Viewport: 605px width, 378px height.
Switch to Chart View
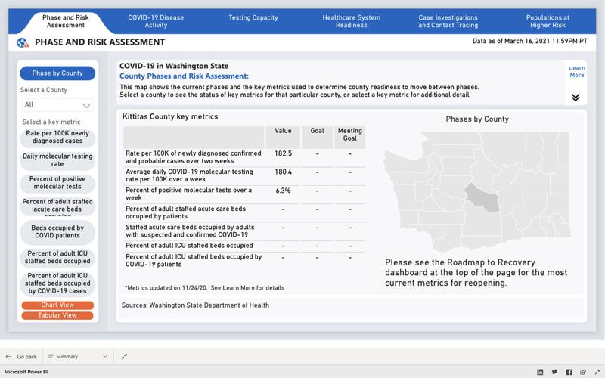pyautogui.click(x=57, y=305)
